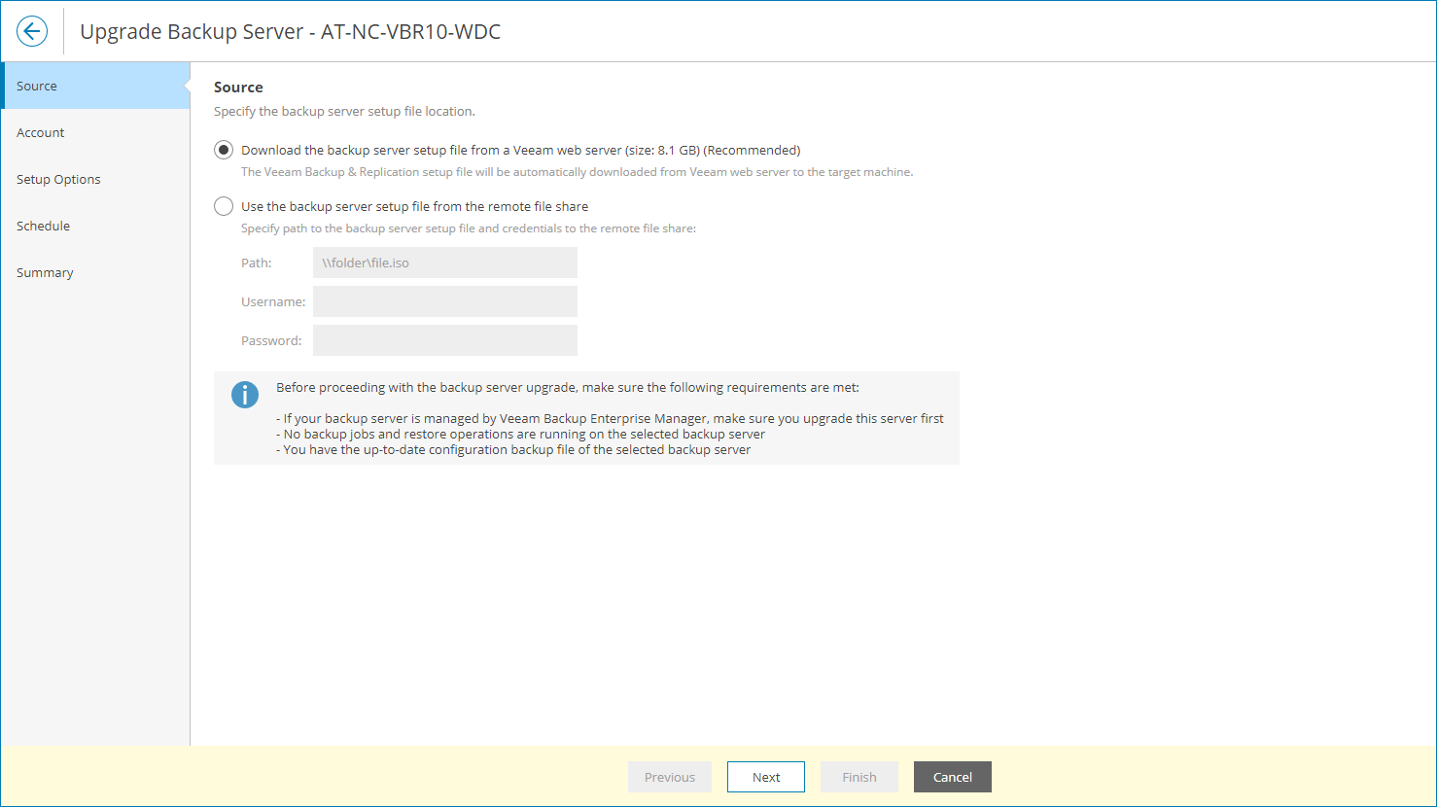
Task: Click 'Specify the backup server setup file location'
Action: click(x=344, y=111)
